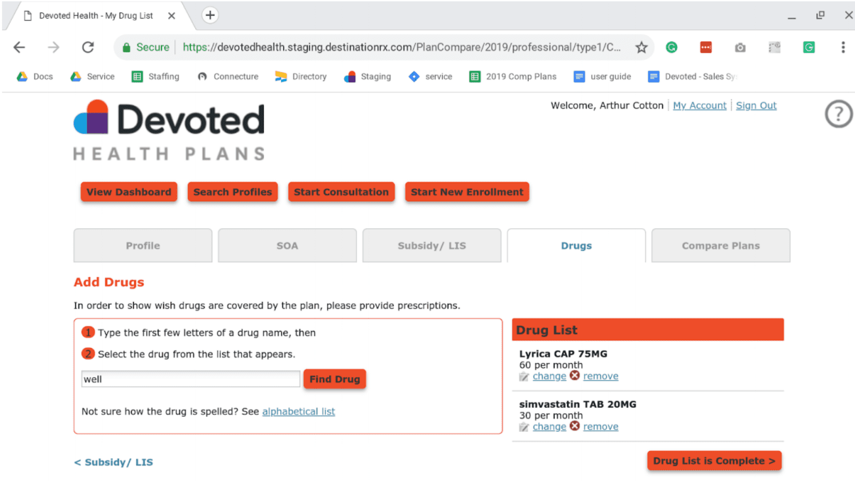Viewport: 855px width, 481px height.
Task: Open the 2019 Comp Plans bookmark
Action: pyautogui.click(x=513, y=76)
